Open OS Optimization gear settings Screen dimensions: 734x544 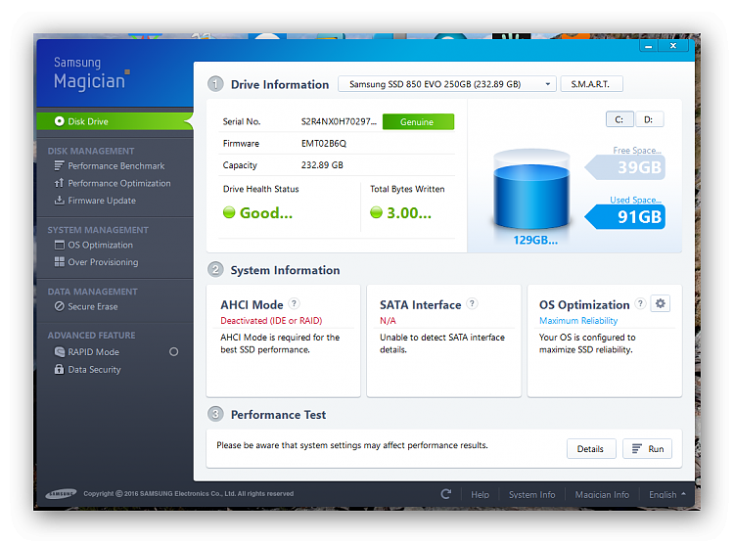660,303
